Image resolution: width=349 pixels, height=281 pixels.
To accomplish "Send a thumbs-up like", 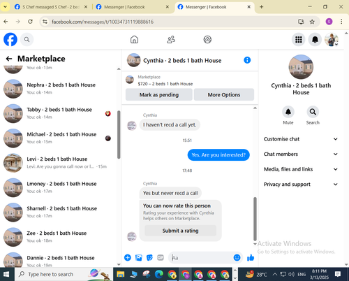I will tap(251, 257).
